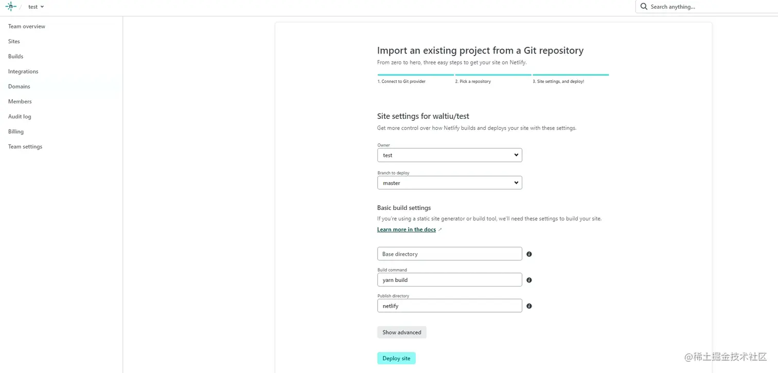
Task: Click the Build command info icon
Action: (x=529, y=280)
